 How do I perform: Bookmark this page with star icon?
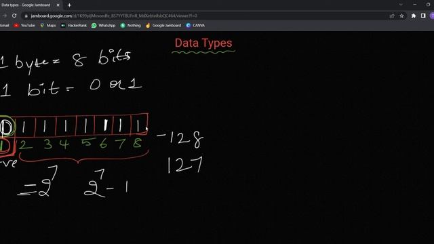click(x=401, y=16)
